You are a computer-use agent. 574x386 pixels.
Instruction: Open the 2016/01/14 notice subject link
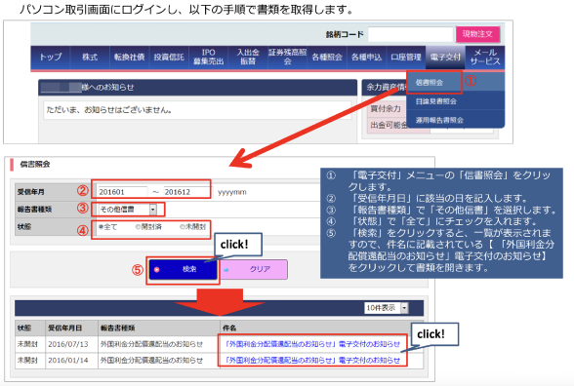[x=312, y=360]
